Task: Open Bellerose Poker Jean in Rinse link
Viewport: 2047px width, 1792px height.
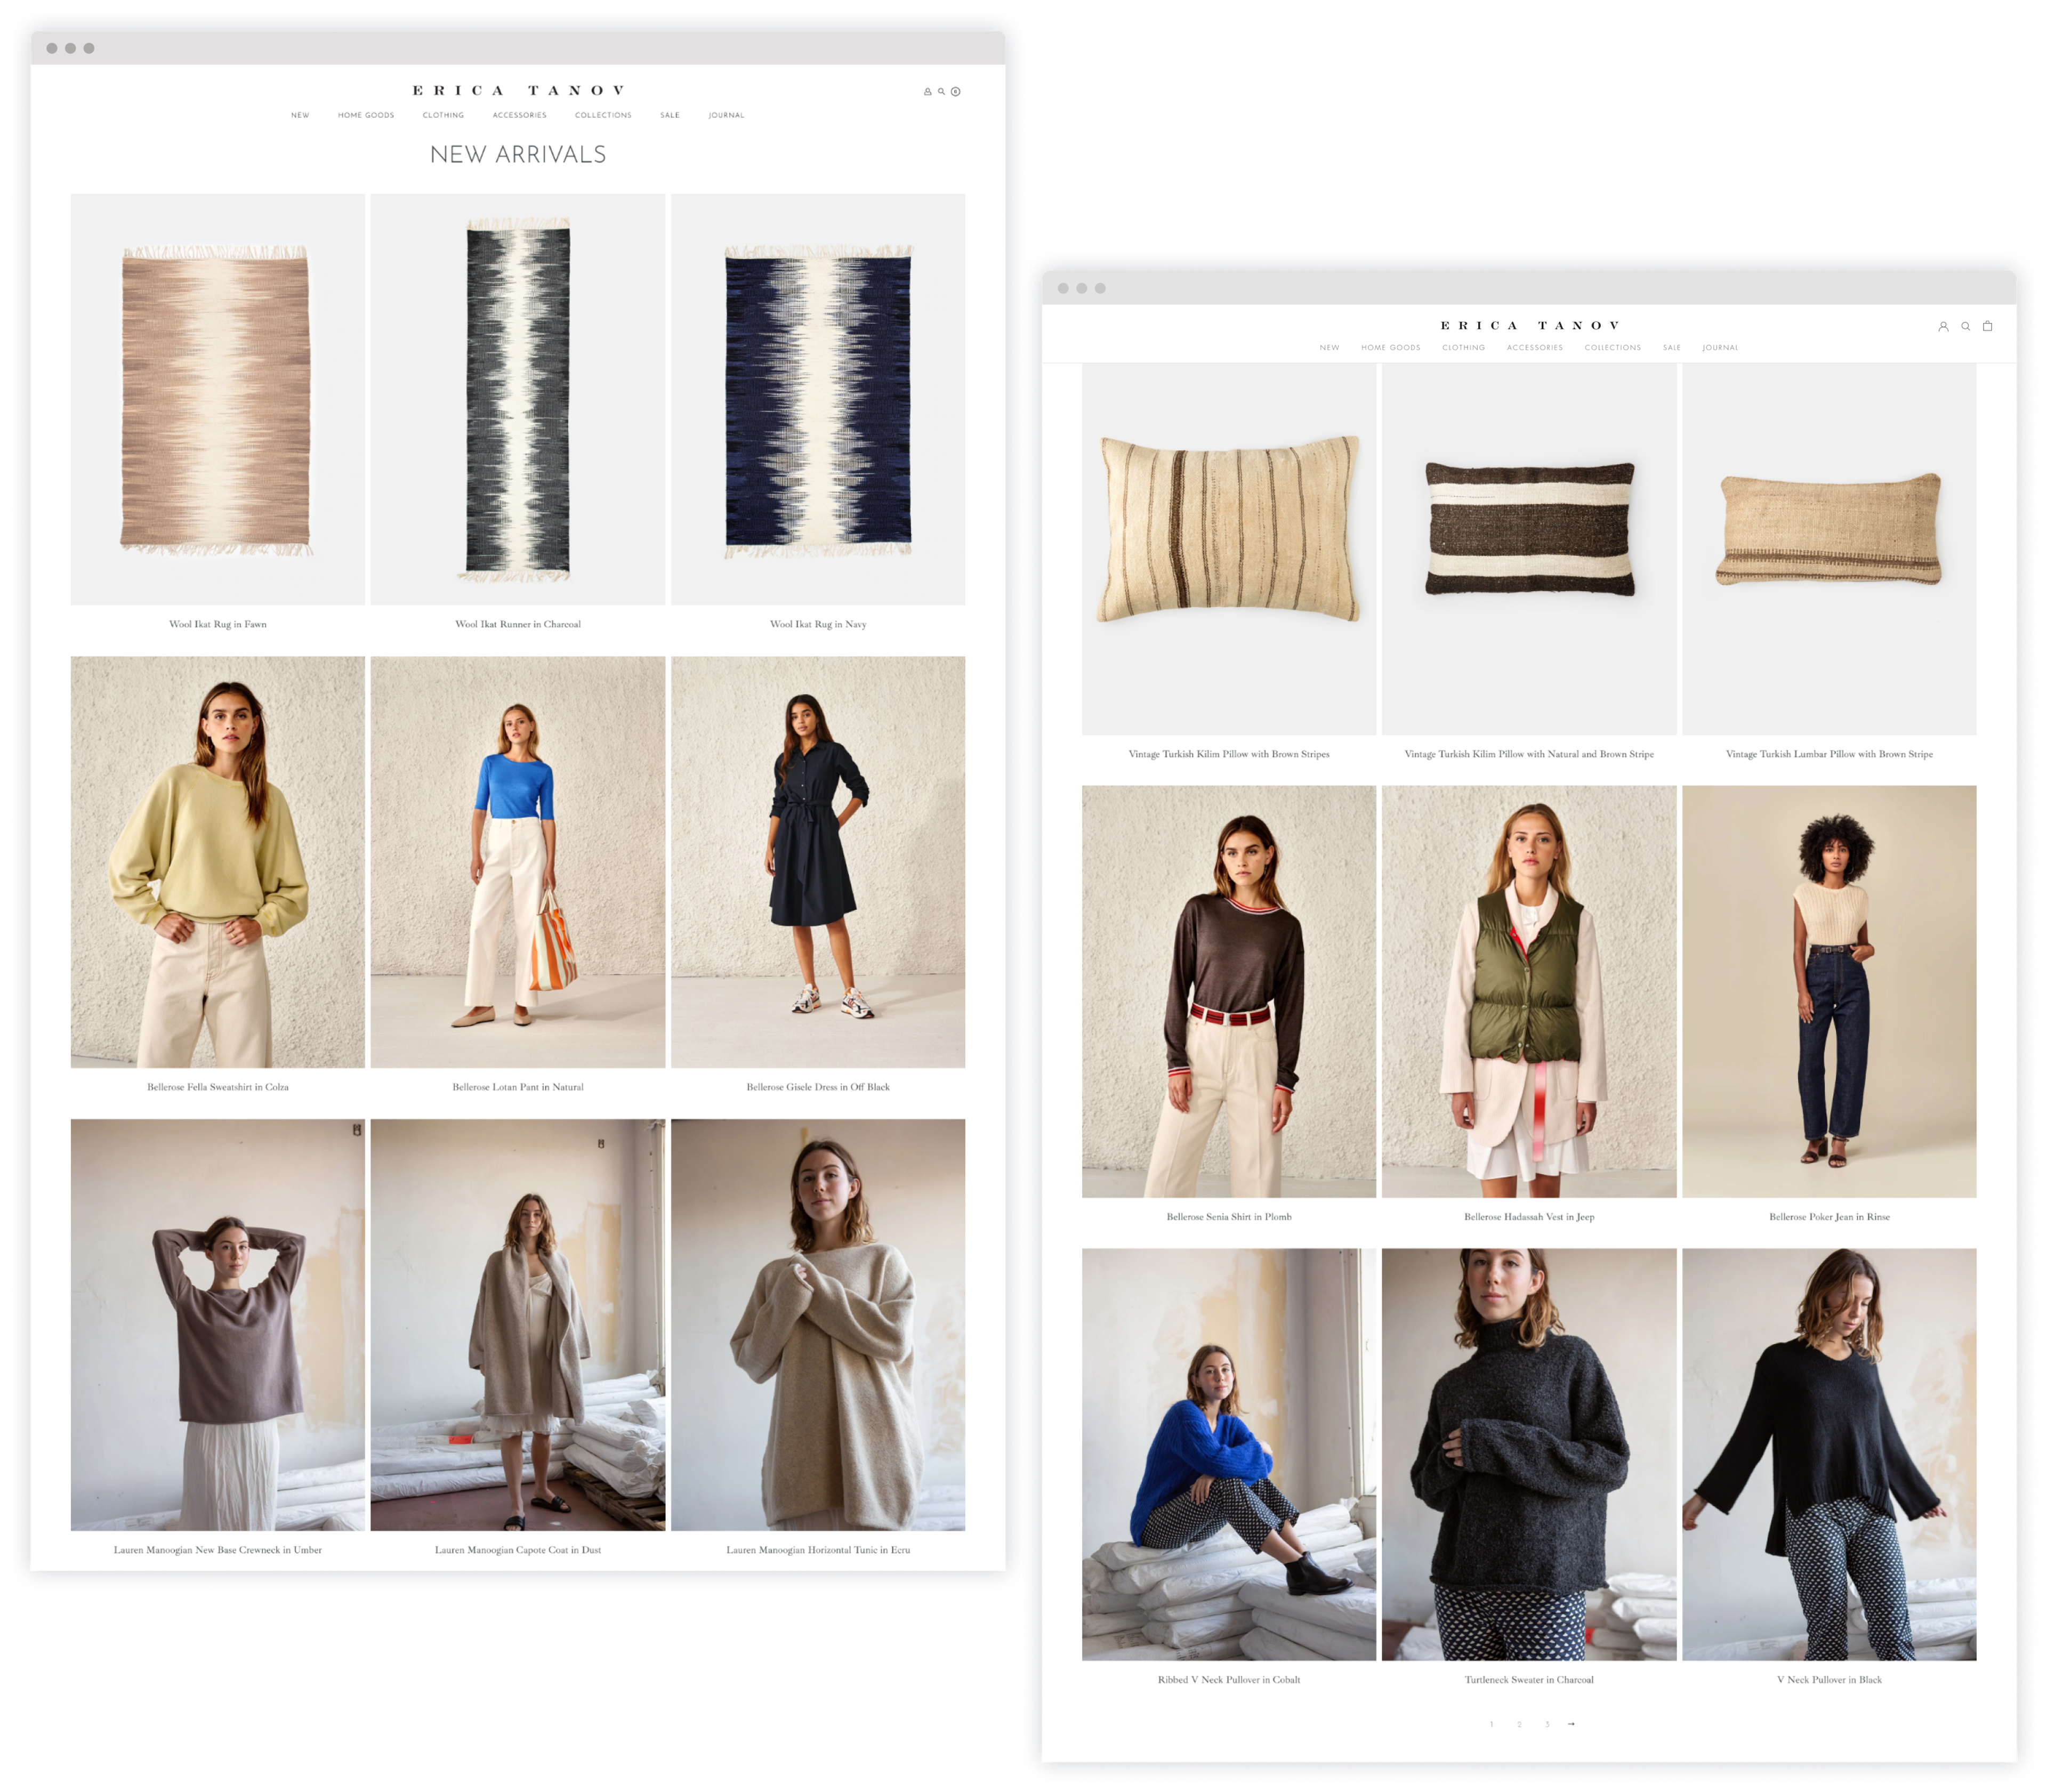Action: (x=1829, y=1217)
